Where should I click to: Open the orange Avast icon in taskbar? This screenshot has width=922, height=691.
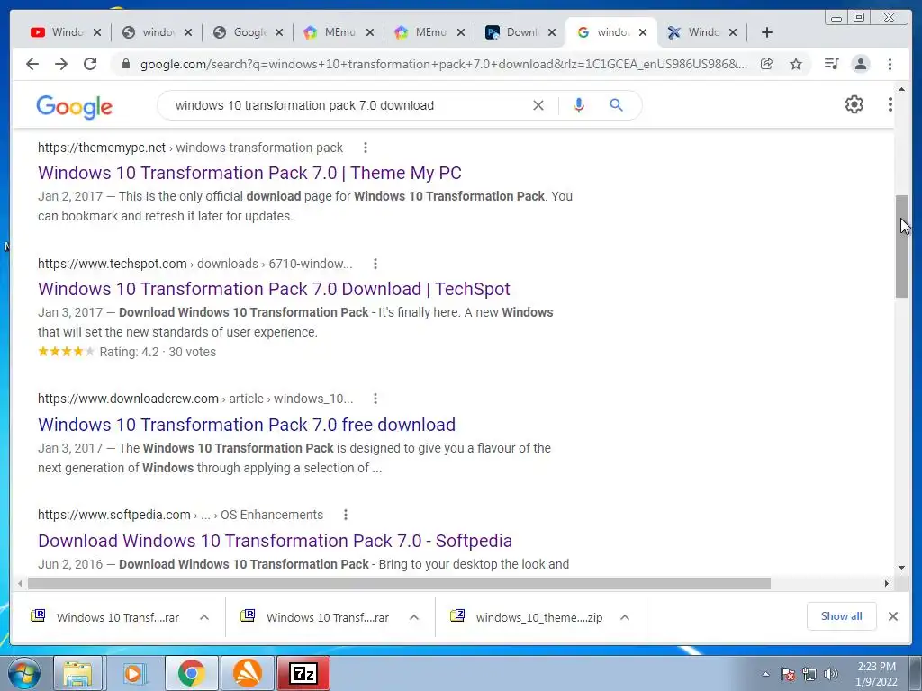click(248, 673)
